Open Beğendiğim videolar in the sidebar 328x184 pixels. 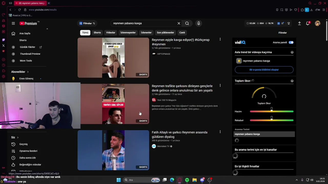(x=30, y=165)
